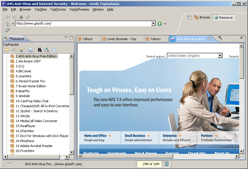Open the File menu
Screen dimensions: 248x169
[5, 9]
